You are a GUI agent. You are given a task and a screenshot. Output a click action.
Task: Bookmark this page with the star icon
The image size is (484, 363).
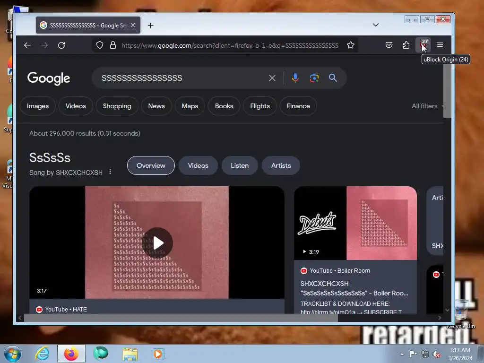[x=351, y=45]
